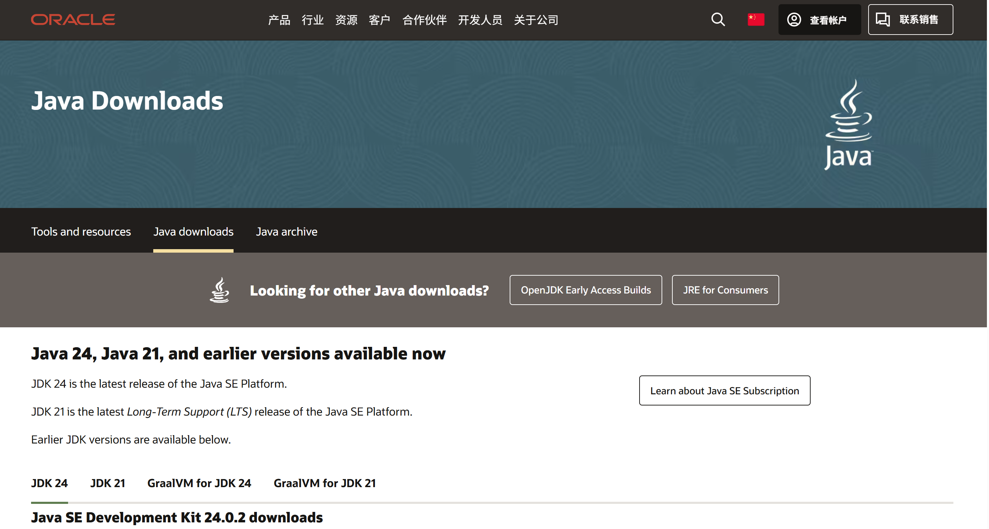This screenshot has height=529, width=989.
Task: Click the small Java cup icon
Action: [220, 290]
